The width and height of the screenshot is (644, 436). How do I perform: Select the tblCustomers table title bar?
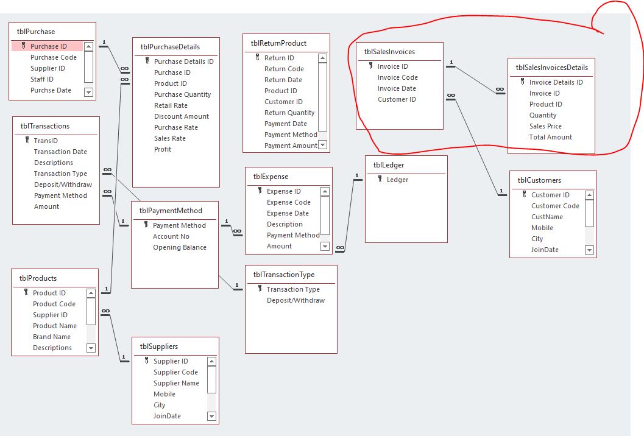553,180
